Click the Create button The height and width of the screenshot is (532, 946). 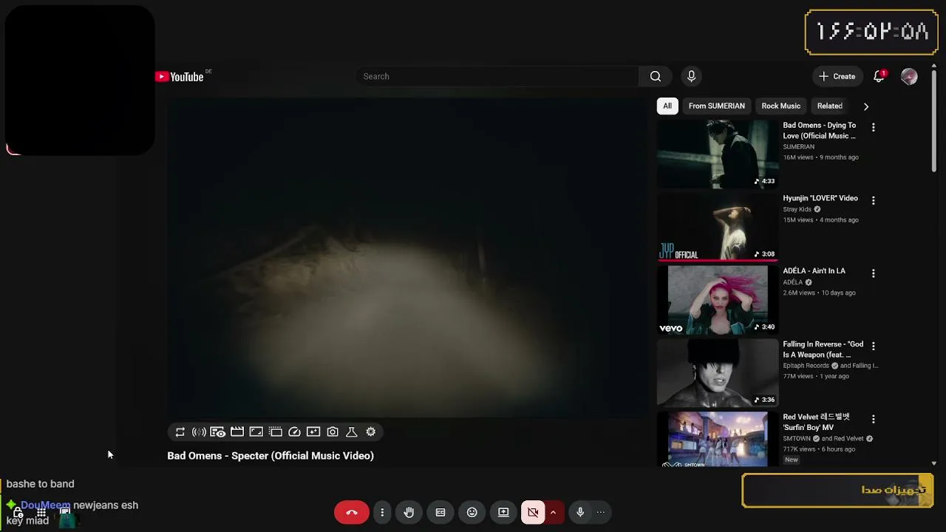[837, 76]
